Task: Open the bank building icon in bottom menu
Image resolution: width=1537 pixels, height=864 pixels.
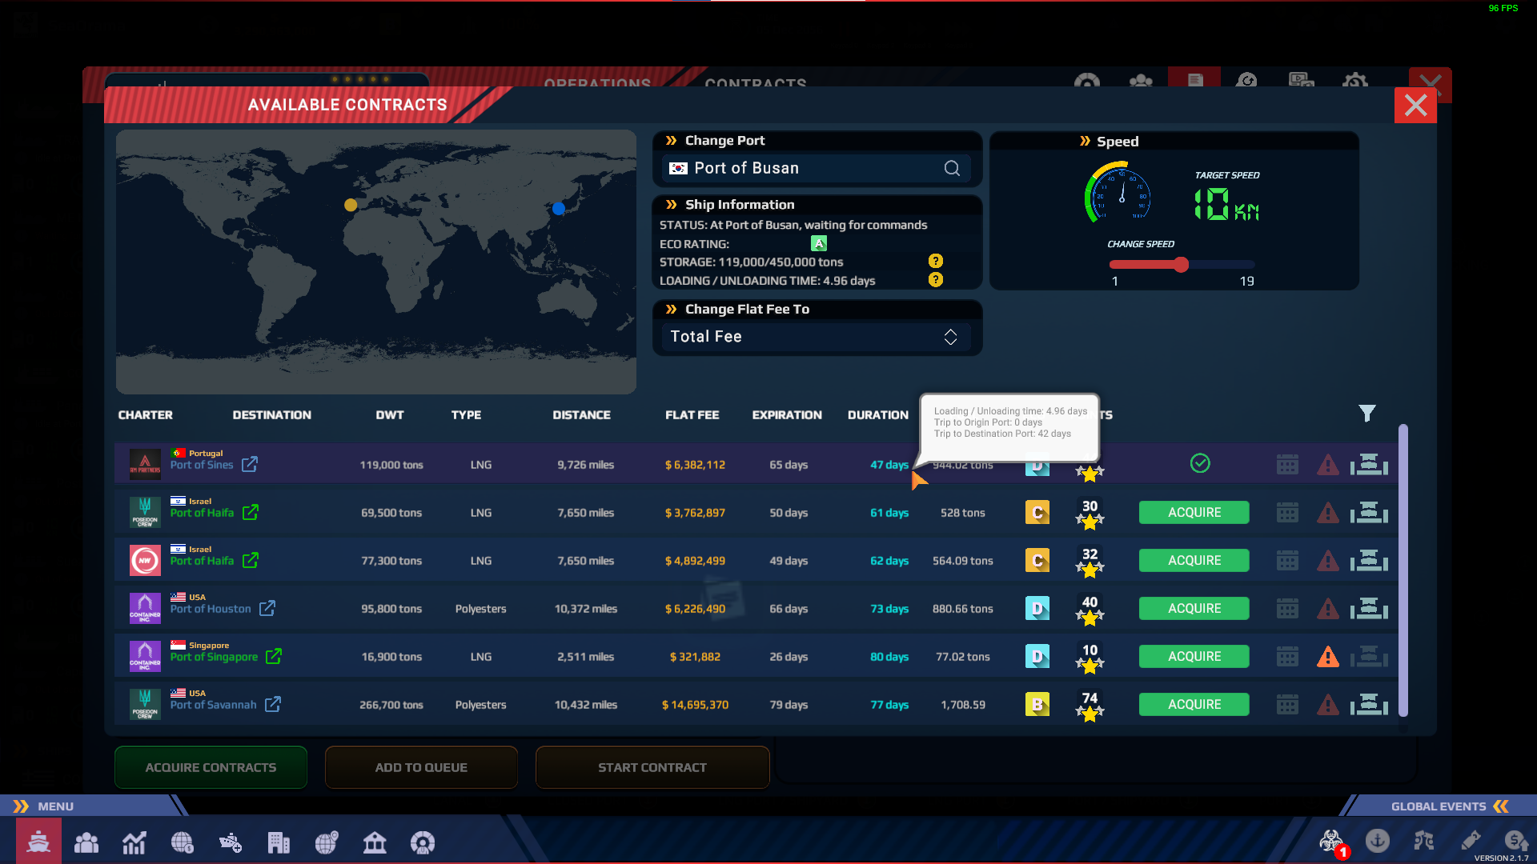Action: click(x=375, y=842)
